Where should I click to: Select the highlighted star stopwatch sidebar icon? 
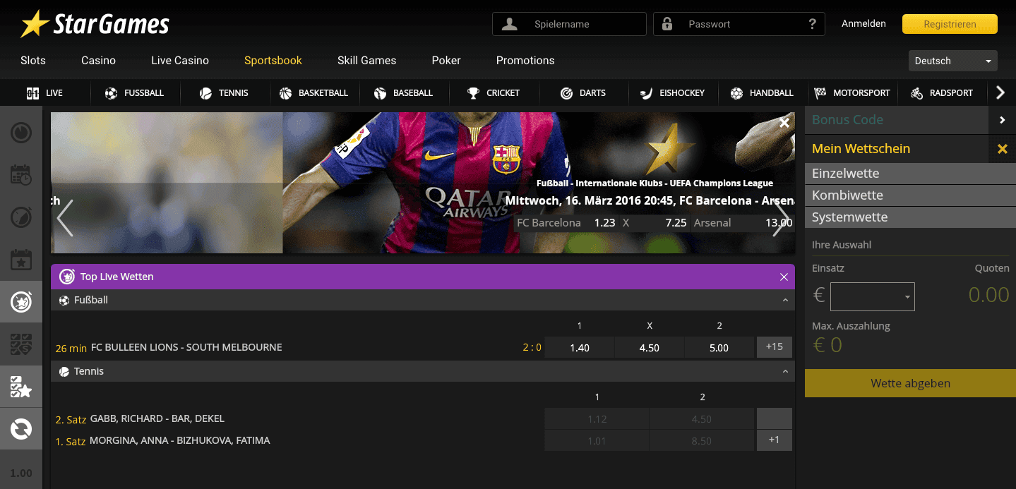[x=21, y=302]
